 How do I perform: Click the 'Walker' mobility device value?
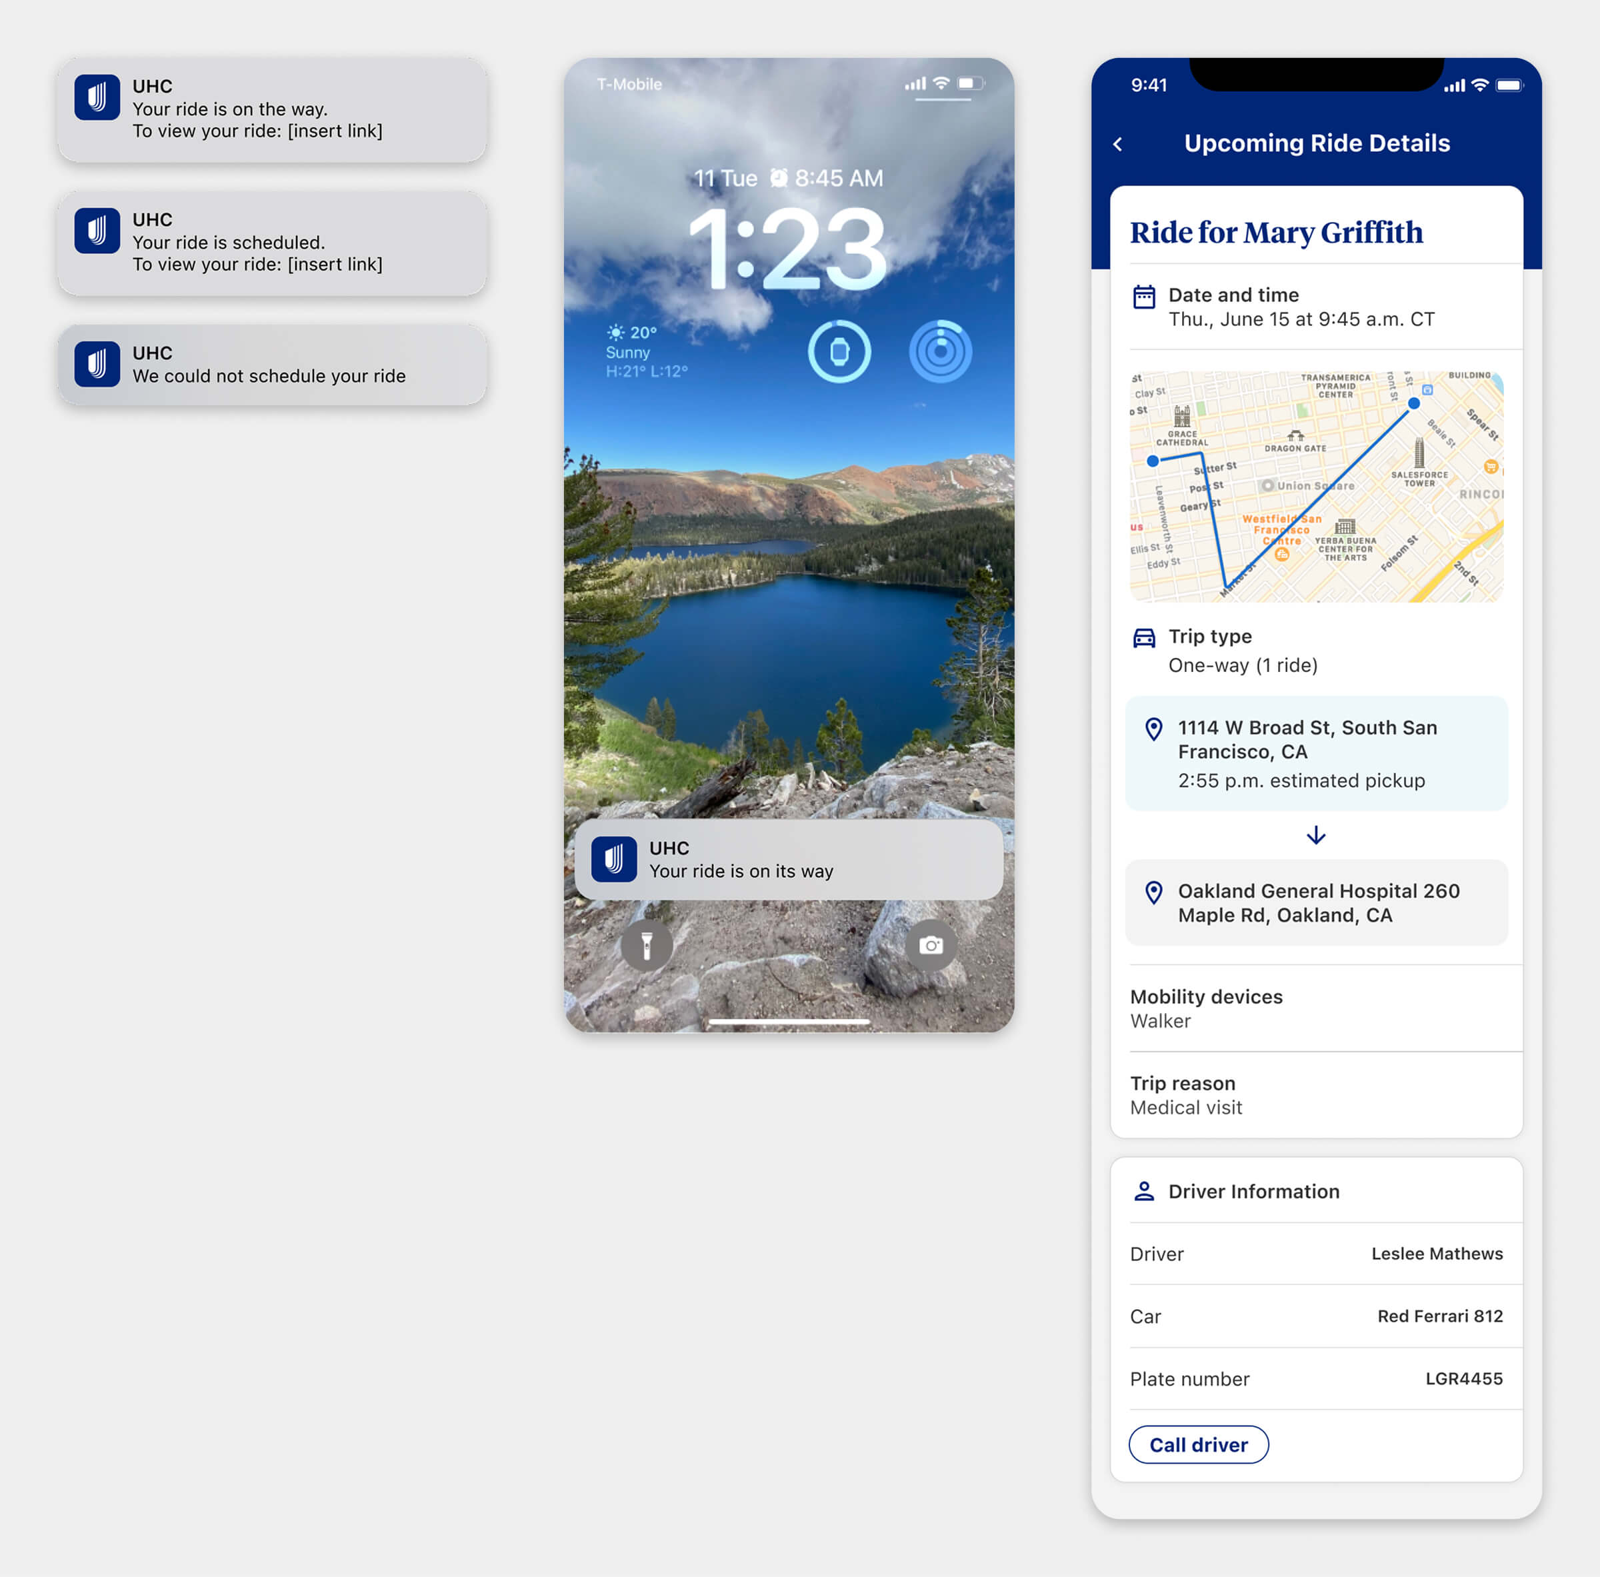(1160, 1020)
